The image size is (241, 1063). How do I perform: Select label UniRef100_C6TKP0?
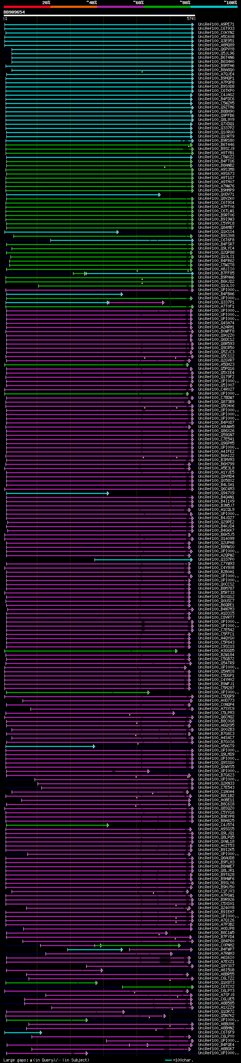tap(216, 91)
